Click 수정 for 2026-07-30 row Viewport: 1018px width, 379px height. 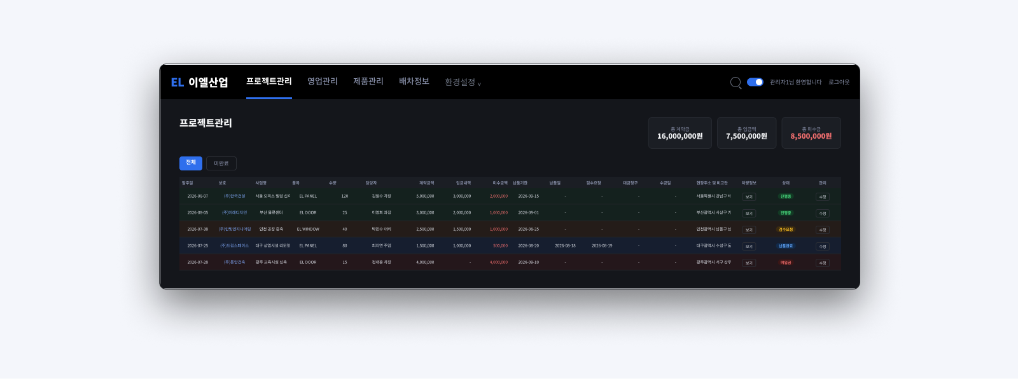point(823,230)
